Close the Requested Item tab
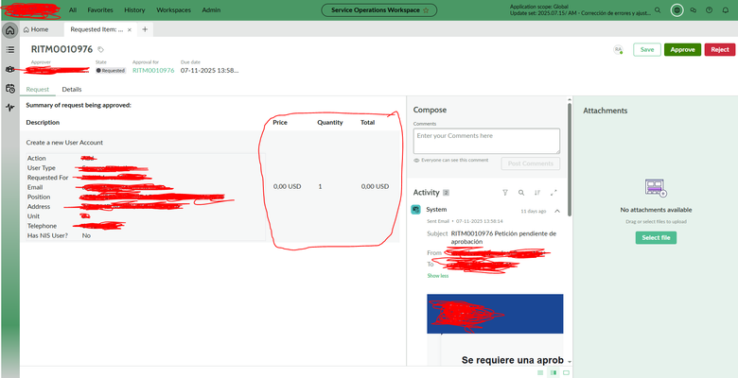This screenshot has width=738, height=378. coord(130,29)
